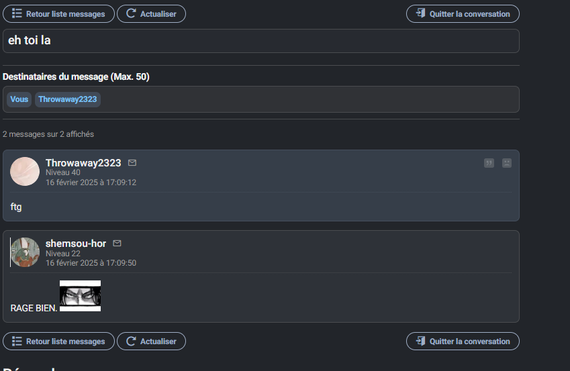Click the report face icon on Throwaway2323's message
Viewport: 570px width, 371px height.
(x=507, y=163)
